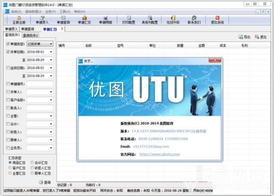Click the 单据编号 input field

[40, 84]
